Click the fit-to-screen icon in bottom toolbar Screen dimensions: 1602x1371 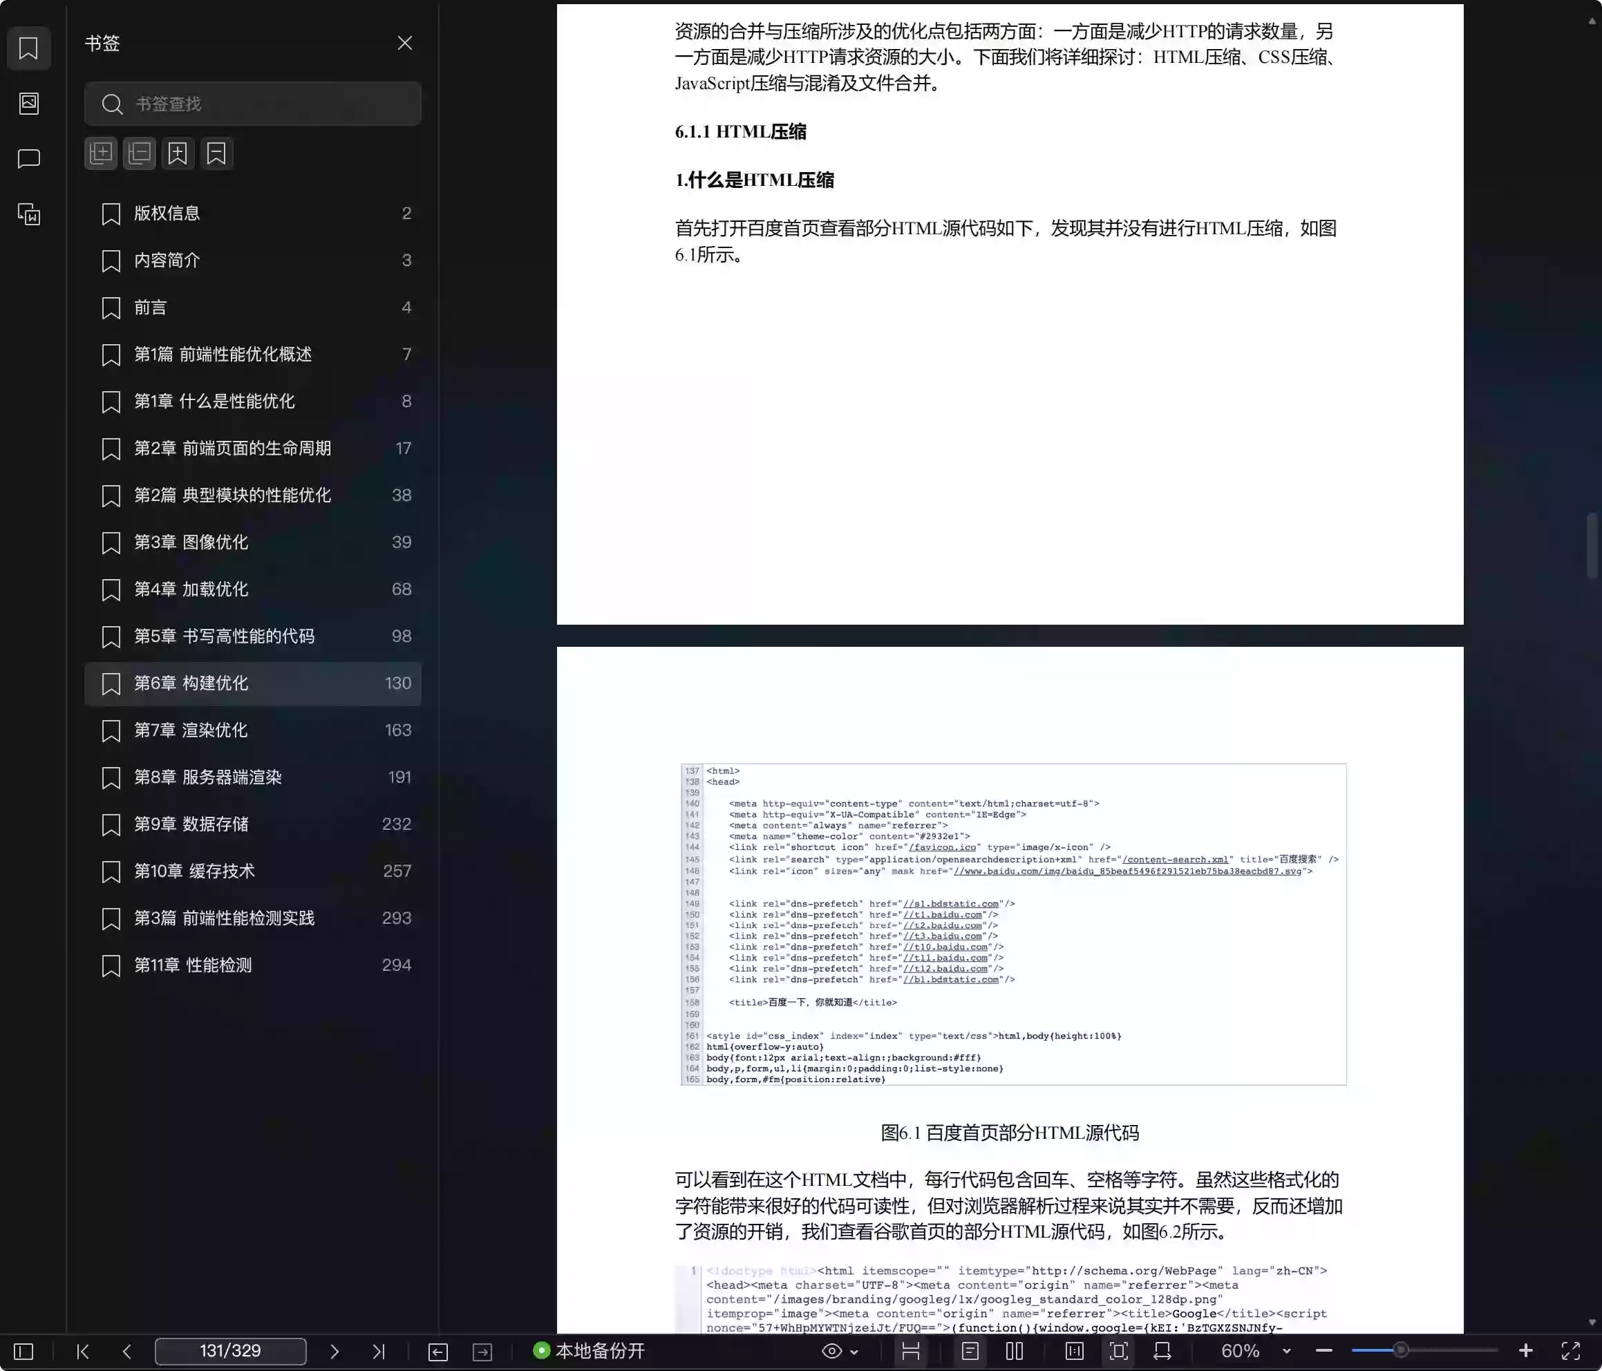1118,1351
